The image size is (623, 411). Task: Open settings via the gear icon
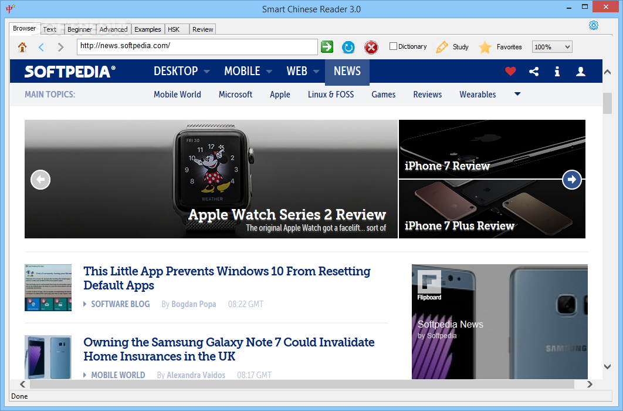pyautogui.click(x=594, y=25)
